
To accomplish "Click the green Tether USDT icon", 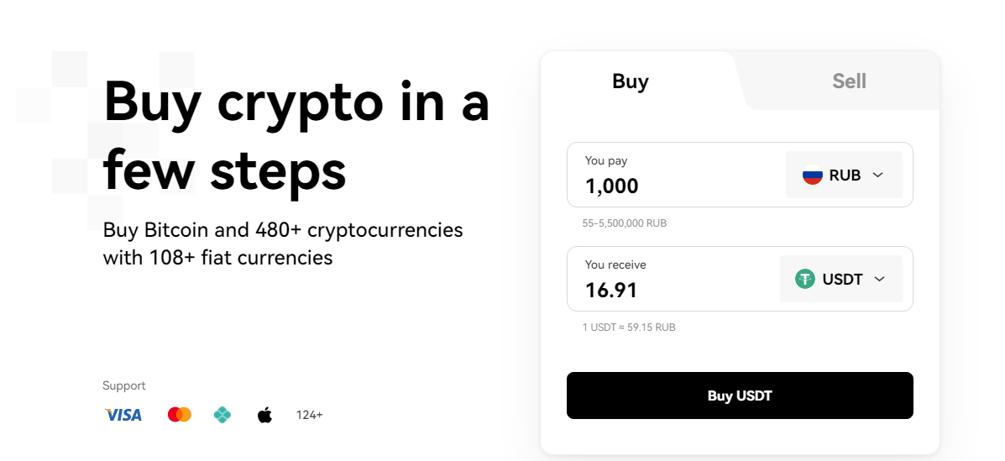I will coord(805,279).
